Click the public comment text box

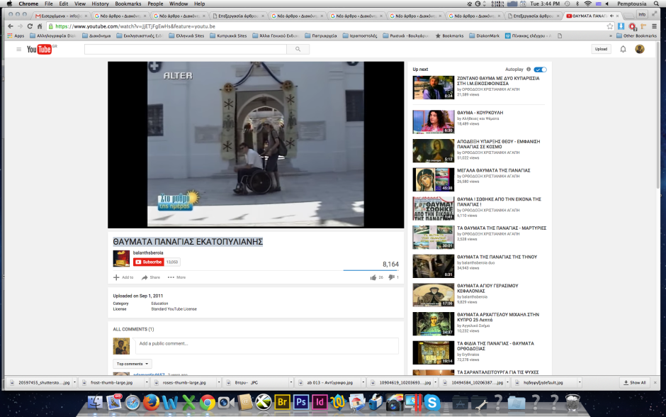click(x=266, y=344)
